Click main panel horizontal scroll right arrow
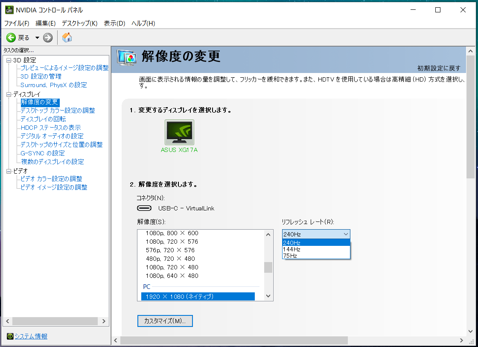The image size is (478, 347). tap(461, 340)
